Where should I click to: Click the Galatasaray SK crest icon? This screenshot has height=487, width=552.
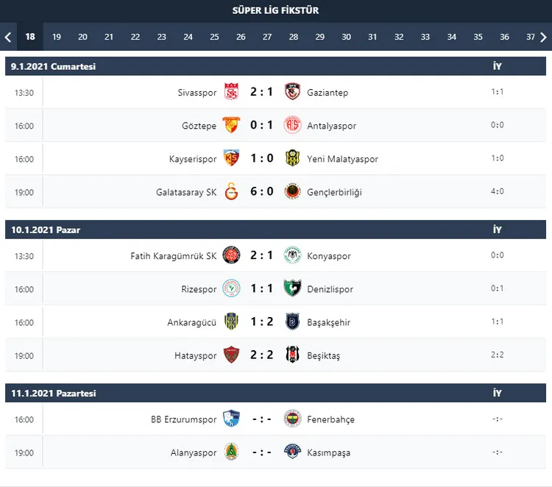pos(231,192)
